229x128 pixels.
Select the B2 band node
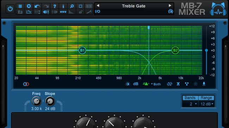coord(175,50)
